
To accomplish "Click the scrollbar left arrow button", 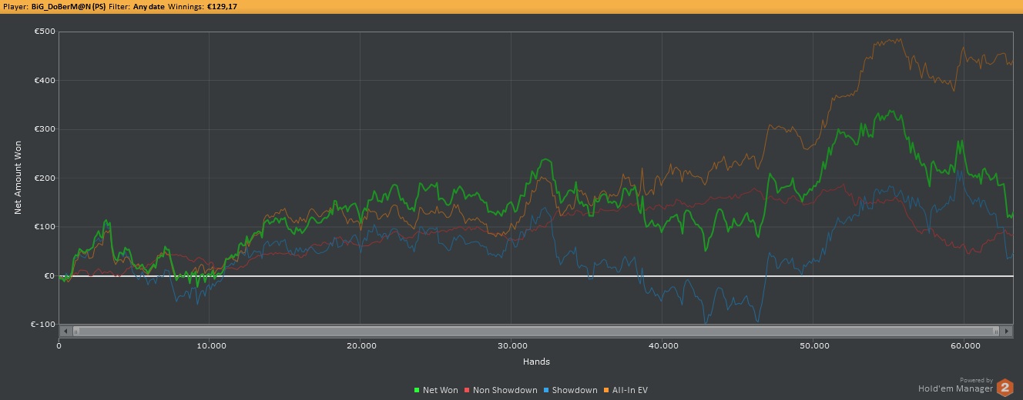I will pos(65,332).
